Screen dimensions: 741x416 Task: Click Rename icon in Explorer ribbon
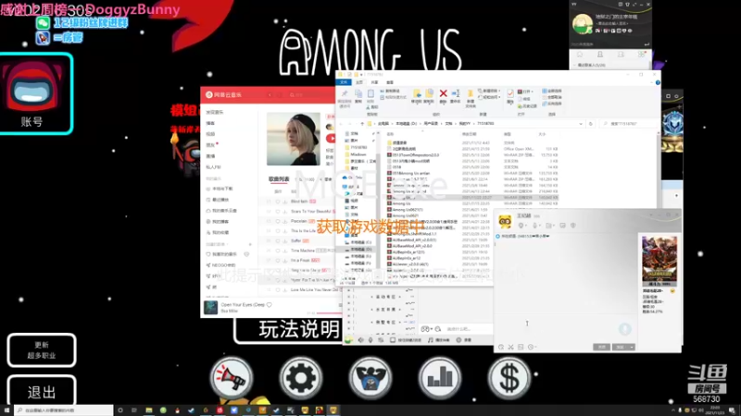click(455, 95)
